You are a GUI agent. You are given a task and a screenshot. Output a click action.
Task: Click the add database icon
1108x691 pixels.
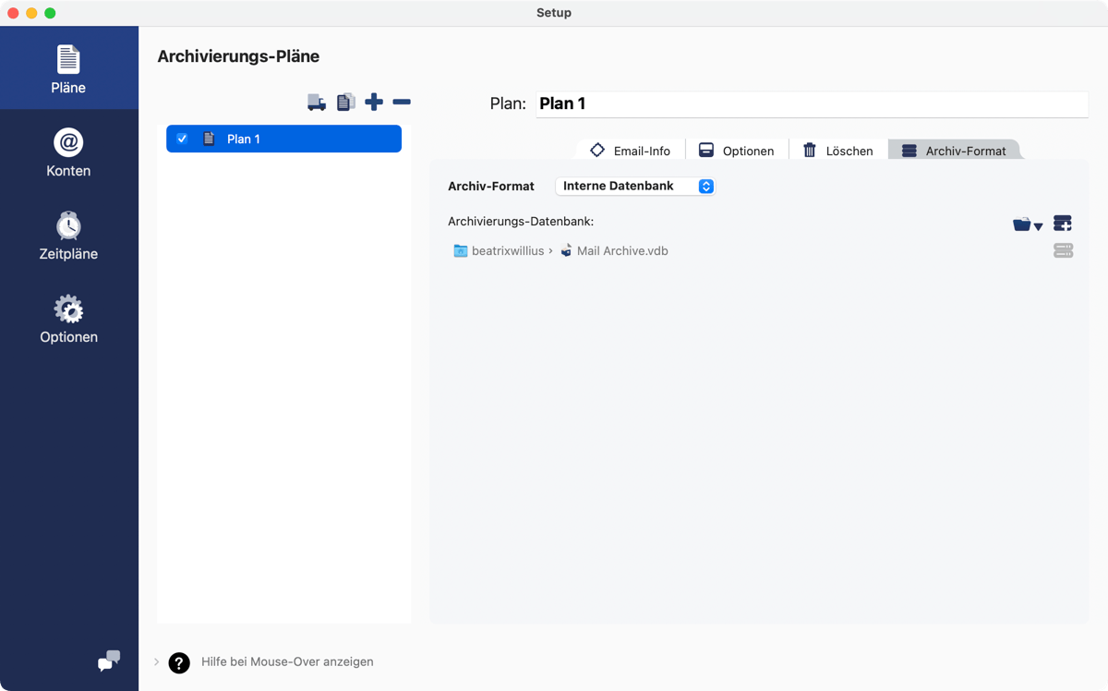tap(1063, 224)
